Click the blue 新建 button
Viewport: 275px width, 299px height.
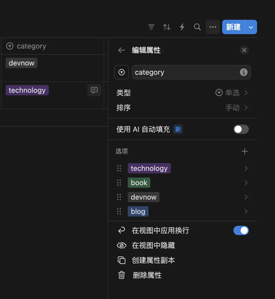coord(233,27)
